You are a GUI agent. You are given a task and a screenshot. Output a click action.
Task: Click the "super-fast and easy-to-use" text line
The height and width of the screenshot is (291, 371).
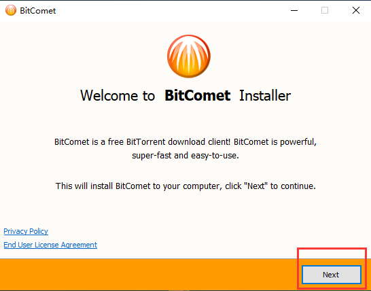click(185, 156)
